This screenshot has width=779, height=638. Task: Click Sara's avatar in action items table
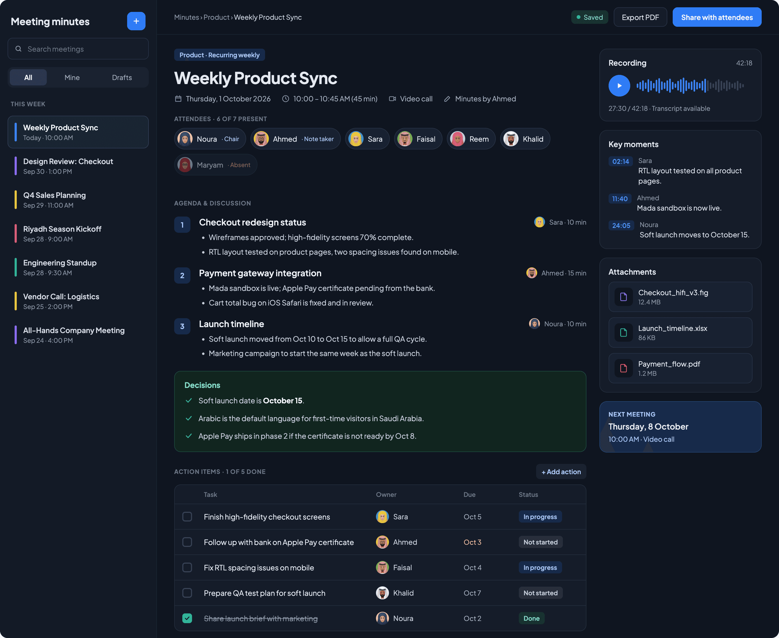point(382,517)
